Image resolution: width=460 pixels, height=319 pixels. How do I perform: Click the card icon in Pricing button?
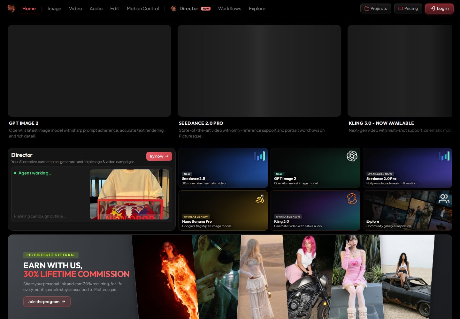[x=401, y=9]
